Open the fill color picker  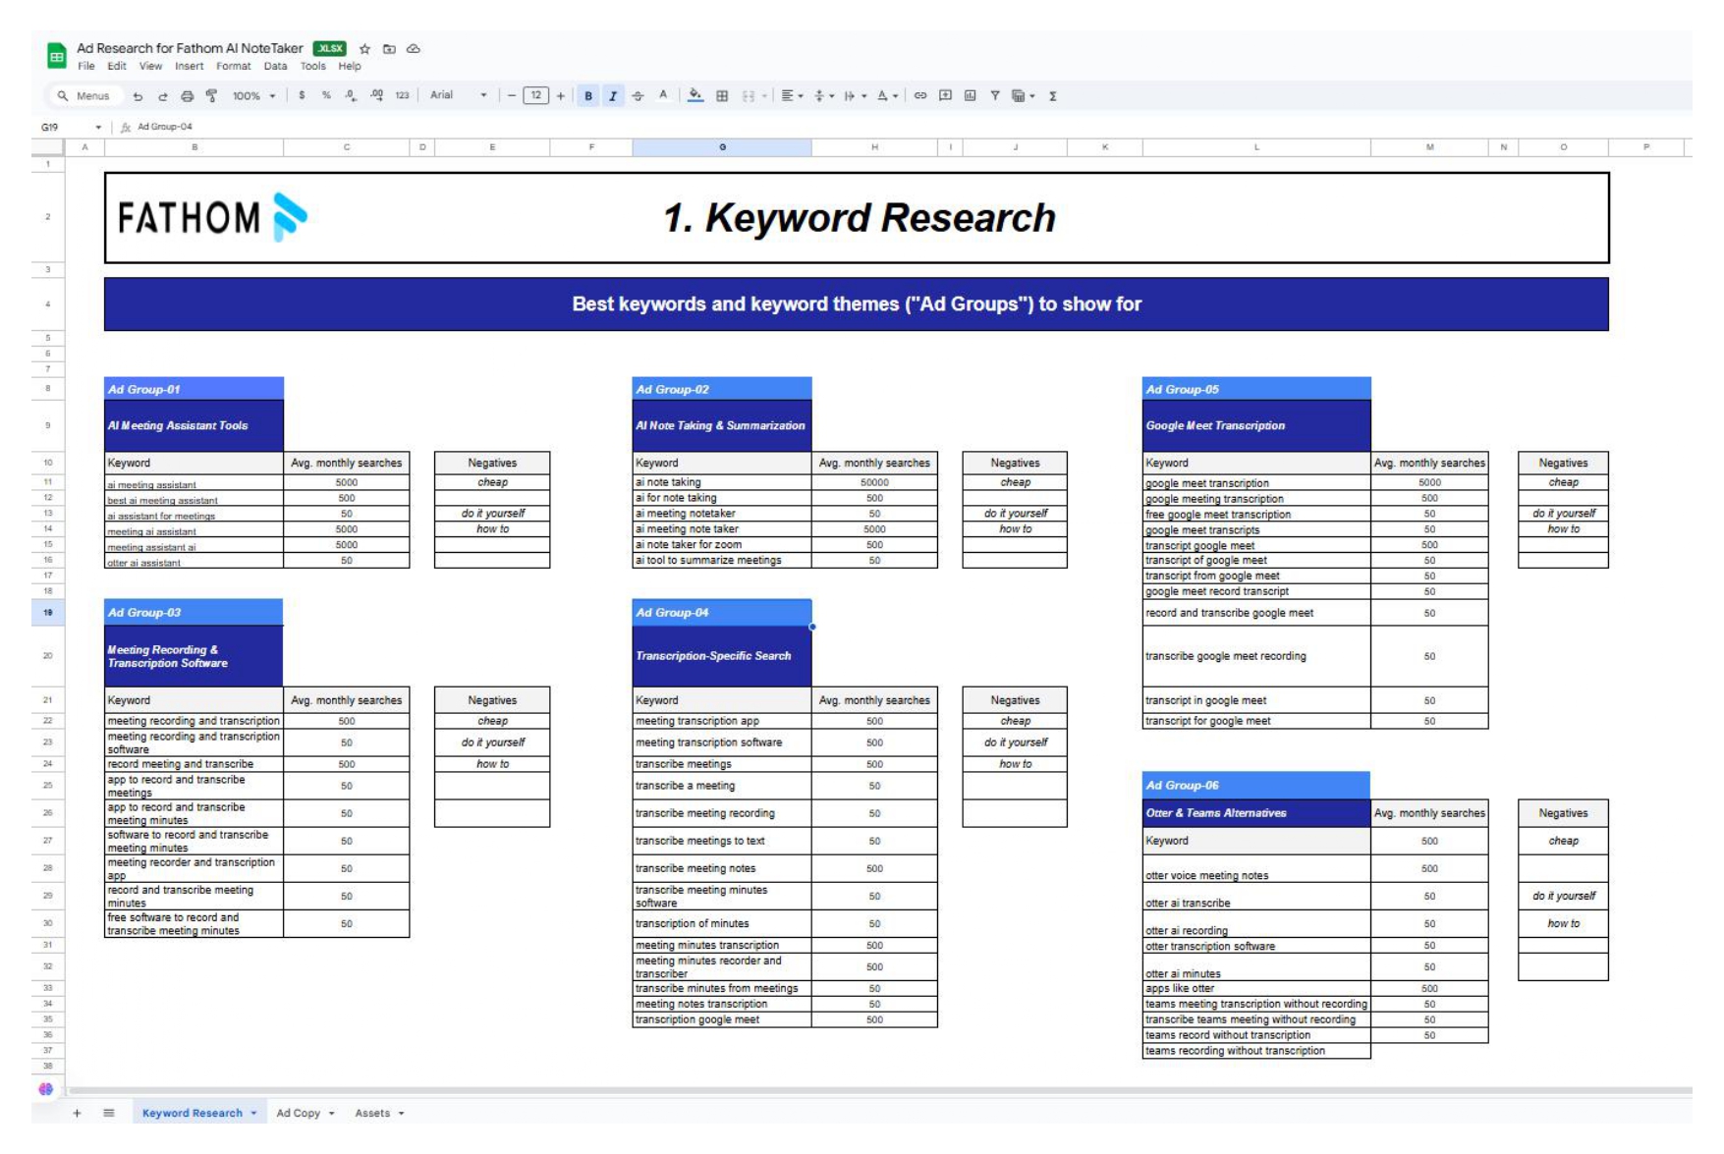pyautogui.click(x=695, y=96)
